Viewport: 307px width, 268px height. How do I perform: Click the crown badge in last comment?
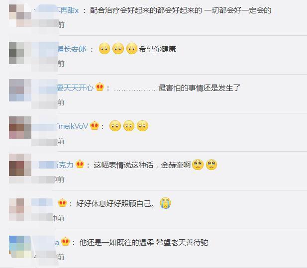pos(65,241)
